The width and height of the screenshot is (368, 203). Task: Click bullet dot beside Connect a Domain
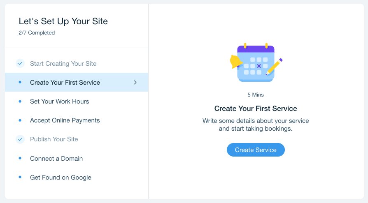pos(20,158)
